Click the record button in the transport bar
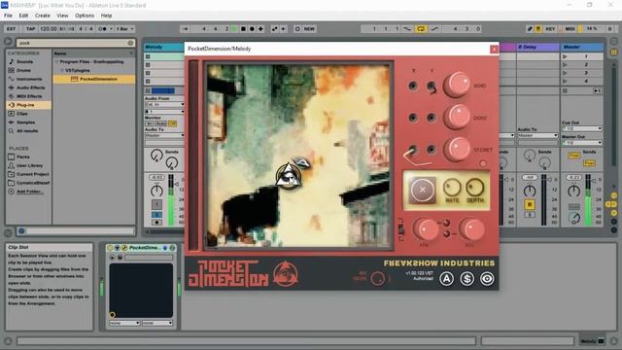 point(252,29)
